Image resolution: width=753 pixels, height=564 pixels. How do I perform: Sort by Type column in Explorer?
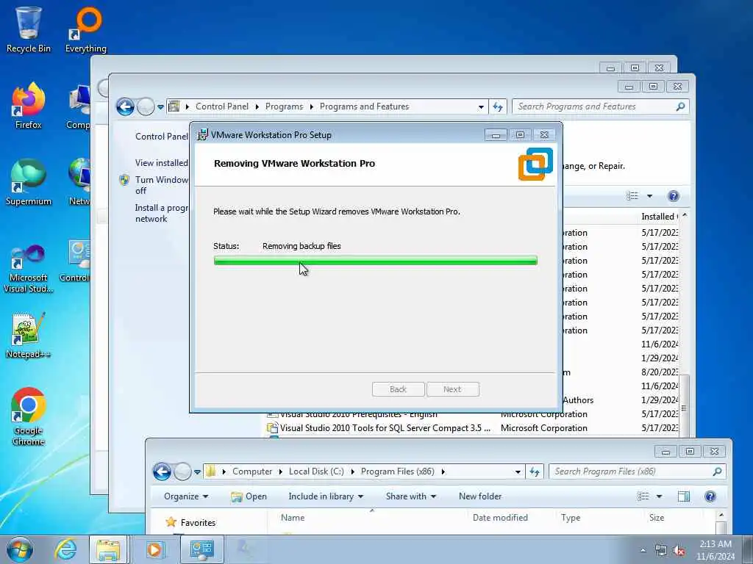coord(571,518)
